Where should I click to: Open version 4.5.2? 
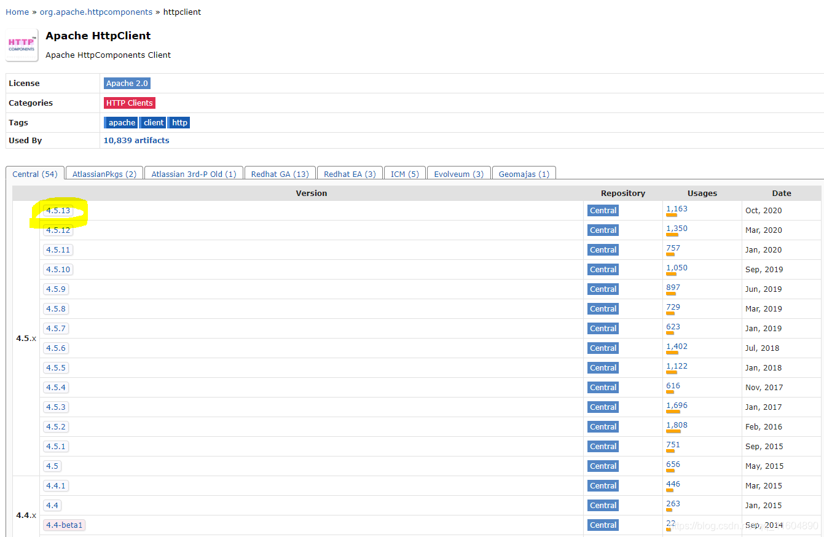pos(55,427)
